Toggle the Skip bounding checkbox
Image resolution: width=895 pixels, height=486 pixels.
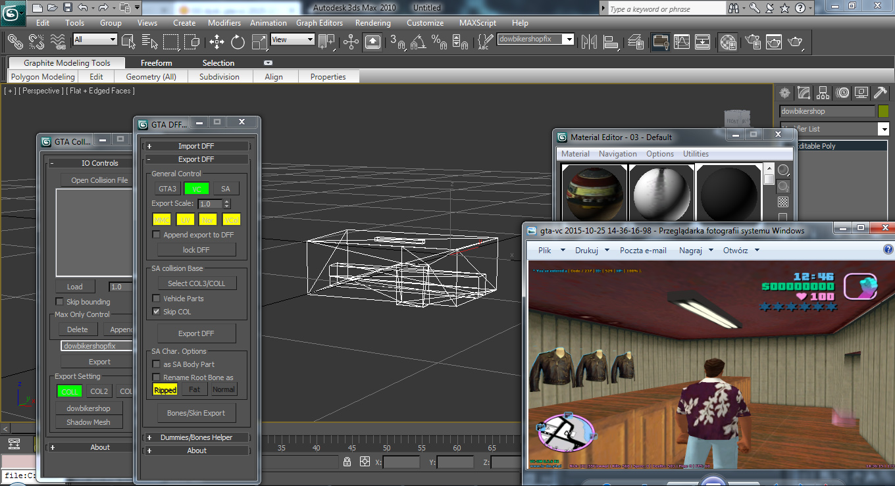point(60,302)
